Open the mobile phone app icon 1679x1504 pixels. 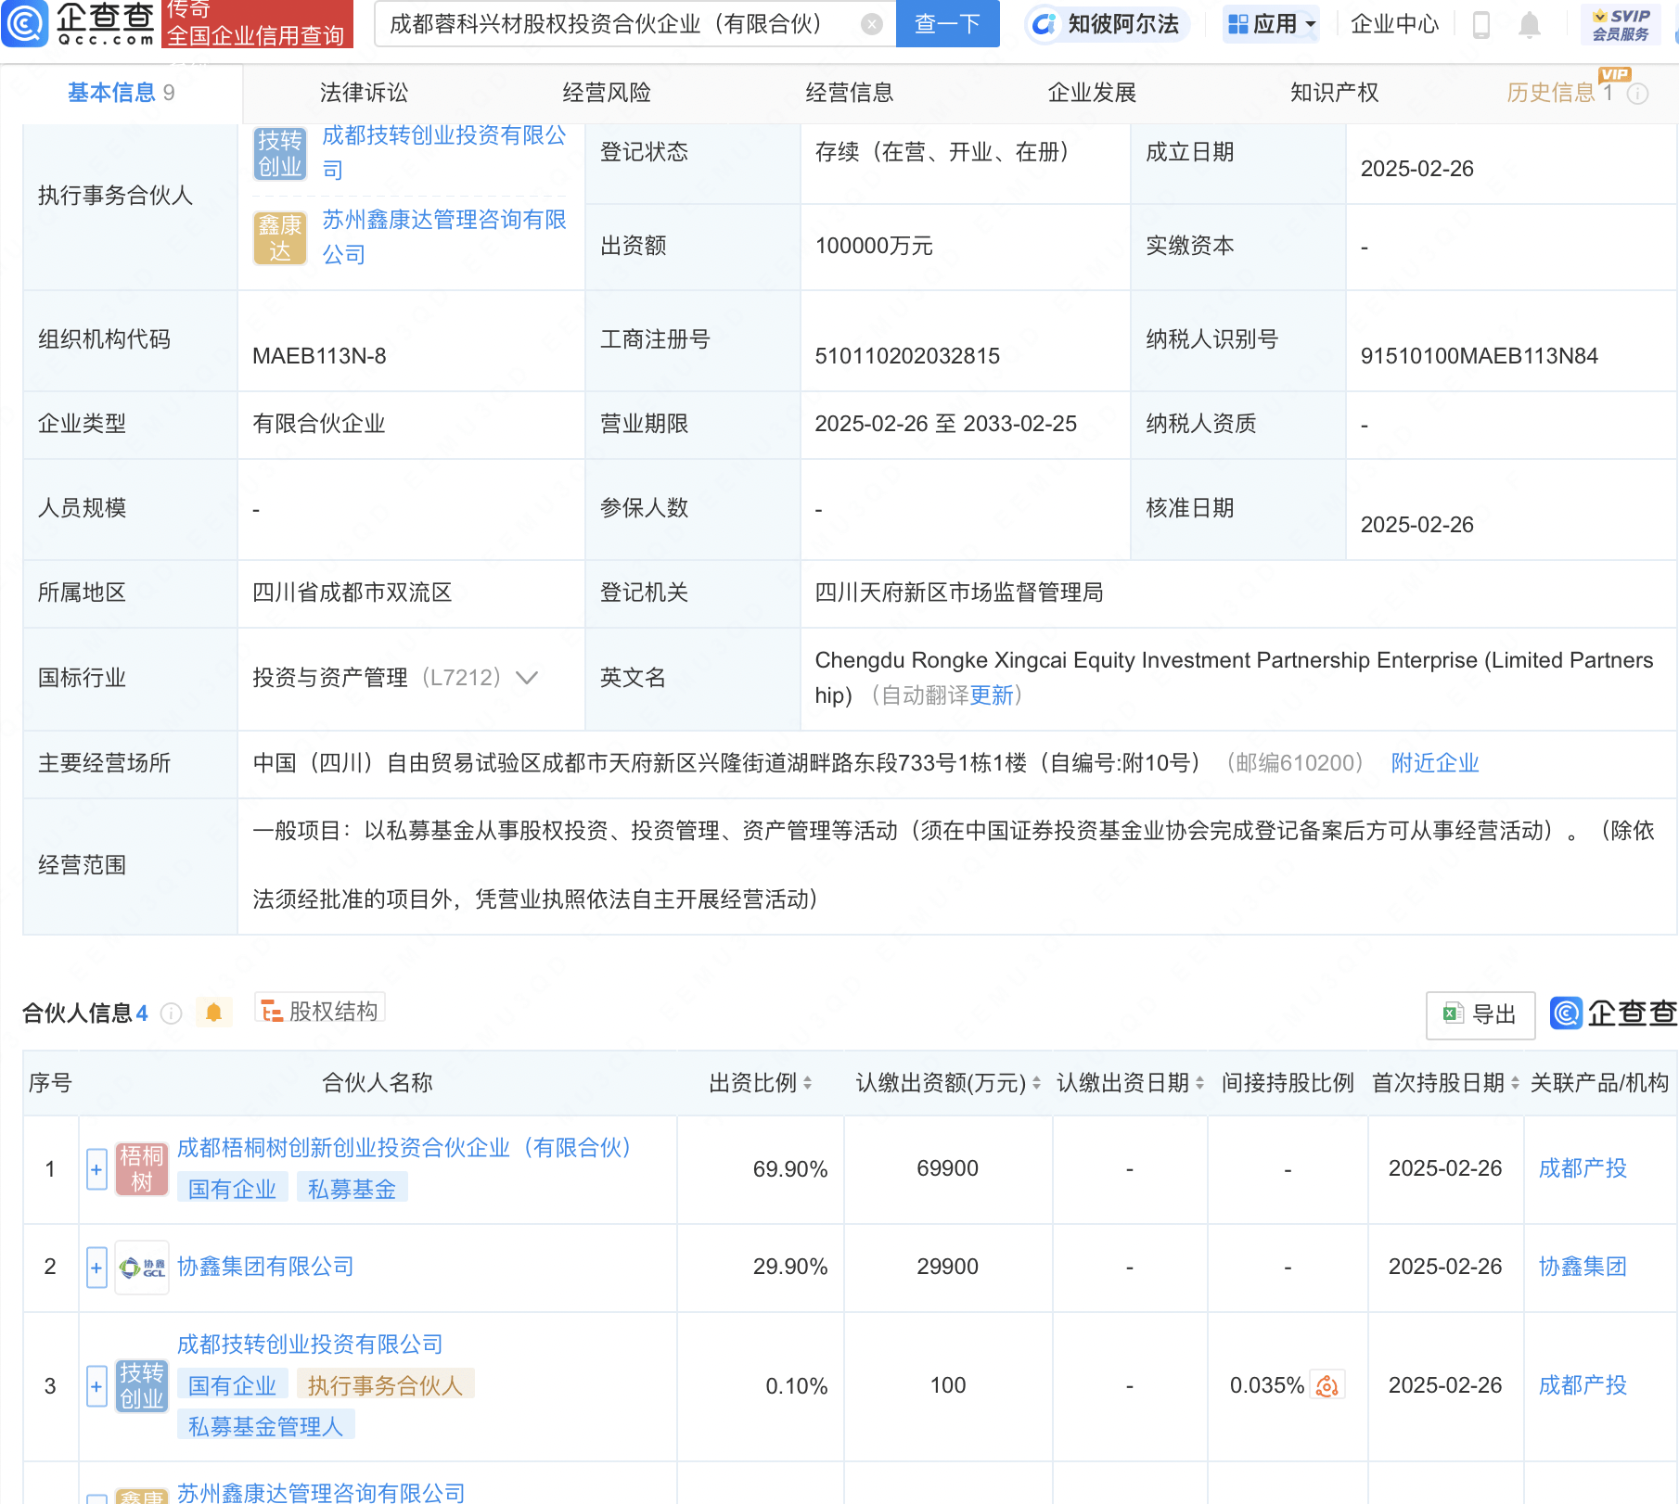pos(1480,24)
